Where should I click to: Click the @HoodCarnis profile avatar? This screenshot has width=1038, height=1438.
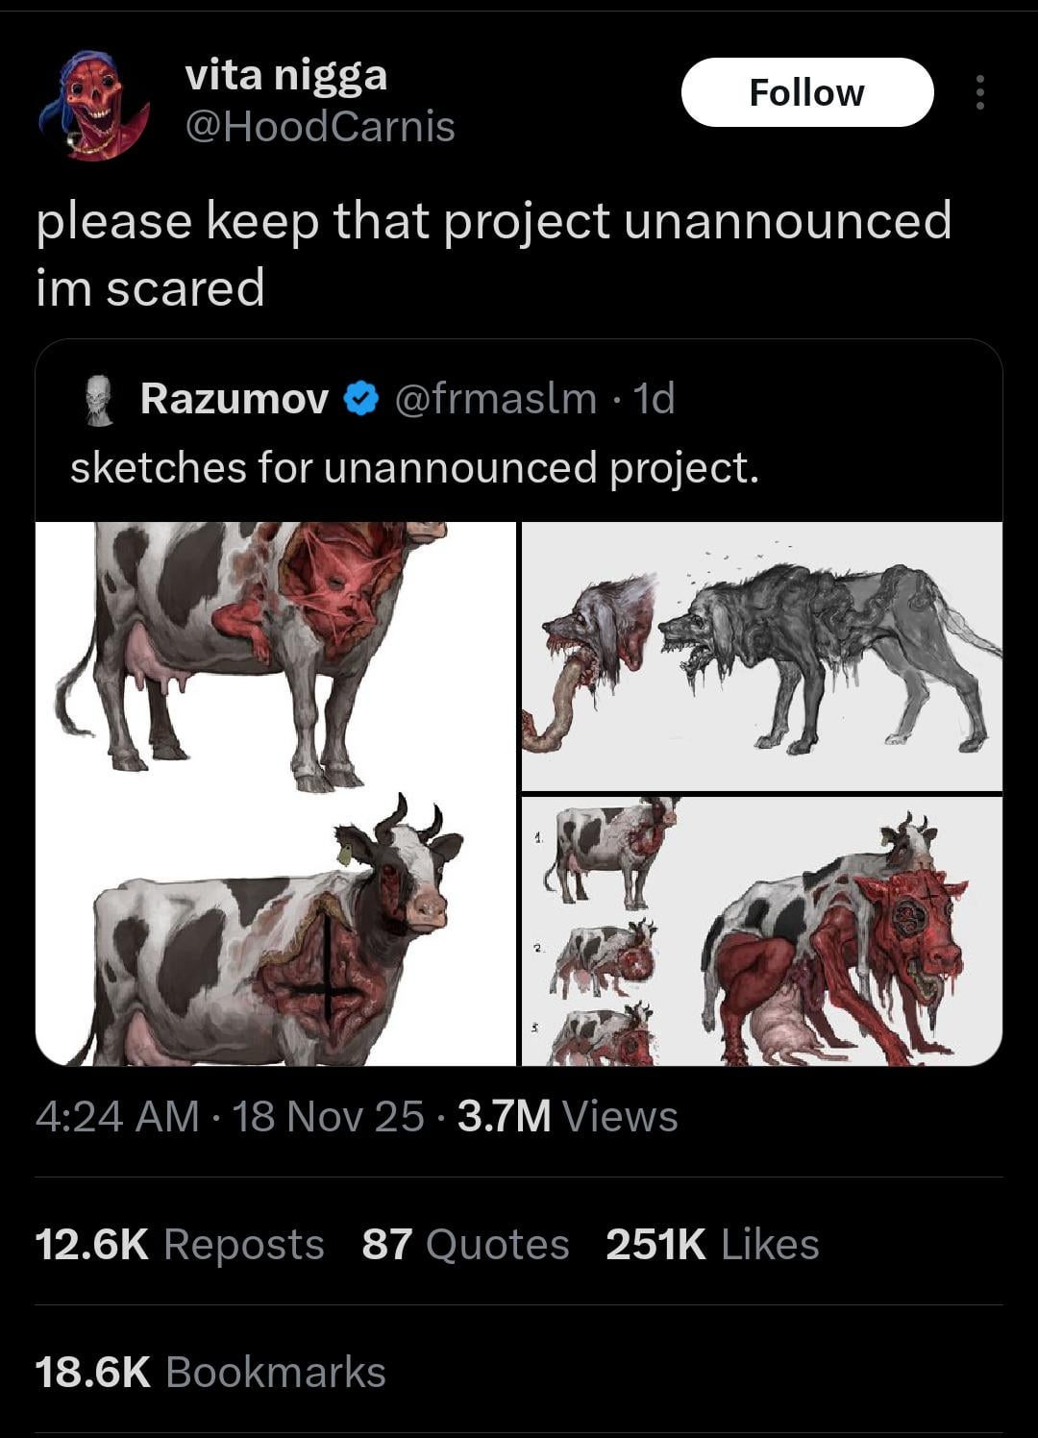pos(93,105)
